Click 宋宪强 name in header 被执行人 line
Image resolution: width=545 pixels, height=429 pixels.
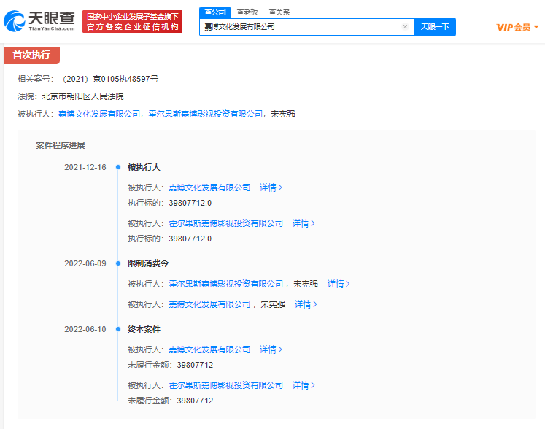pyautogui.click(x=283, y=114)
